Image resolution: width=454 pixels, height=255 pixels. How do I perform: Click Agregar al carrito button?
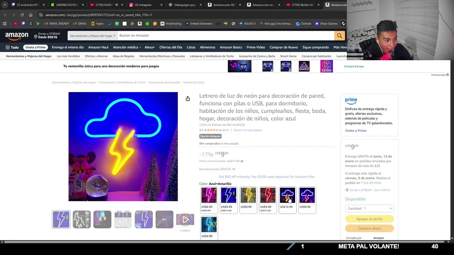click(x=369, y=219)
